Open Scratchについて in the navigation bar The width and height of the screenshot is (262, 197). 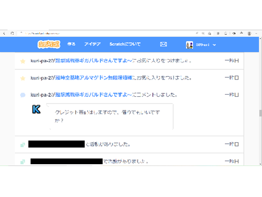point(125,44)
